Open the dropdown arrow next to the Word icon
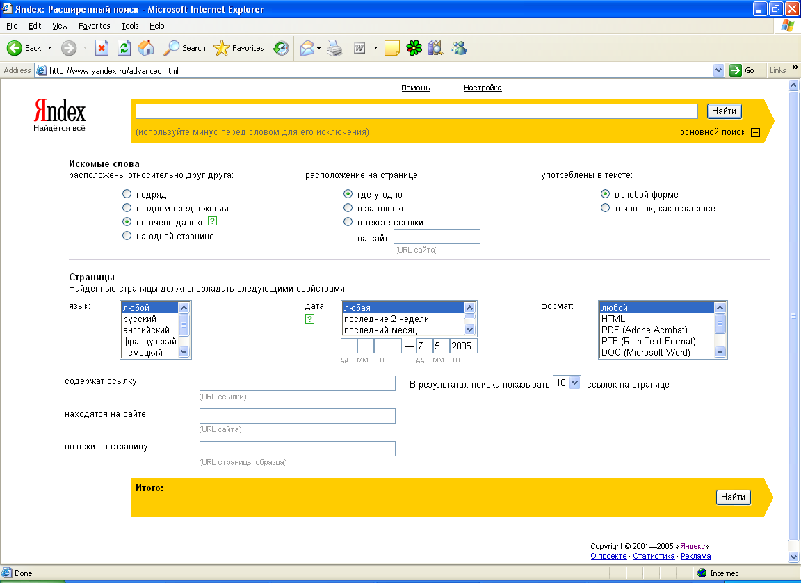 pyautogui.click(x=375, y=48)
